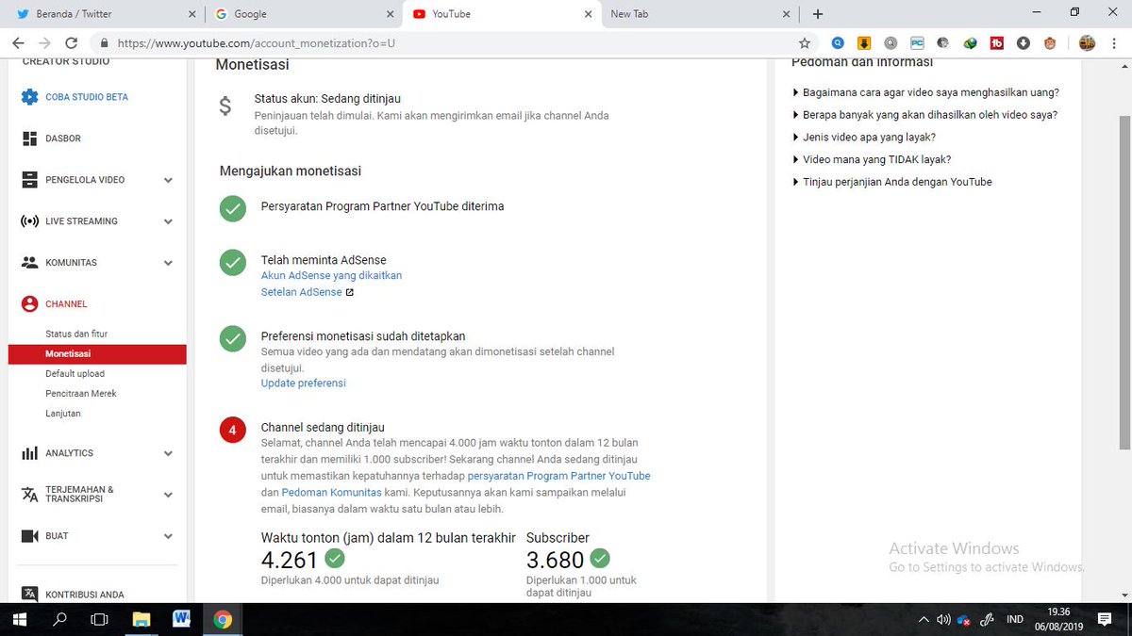Open 'Akun AdSense yang dikaitkan' link

tap(331, 276)
